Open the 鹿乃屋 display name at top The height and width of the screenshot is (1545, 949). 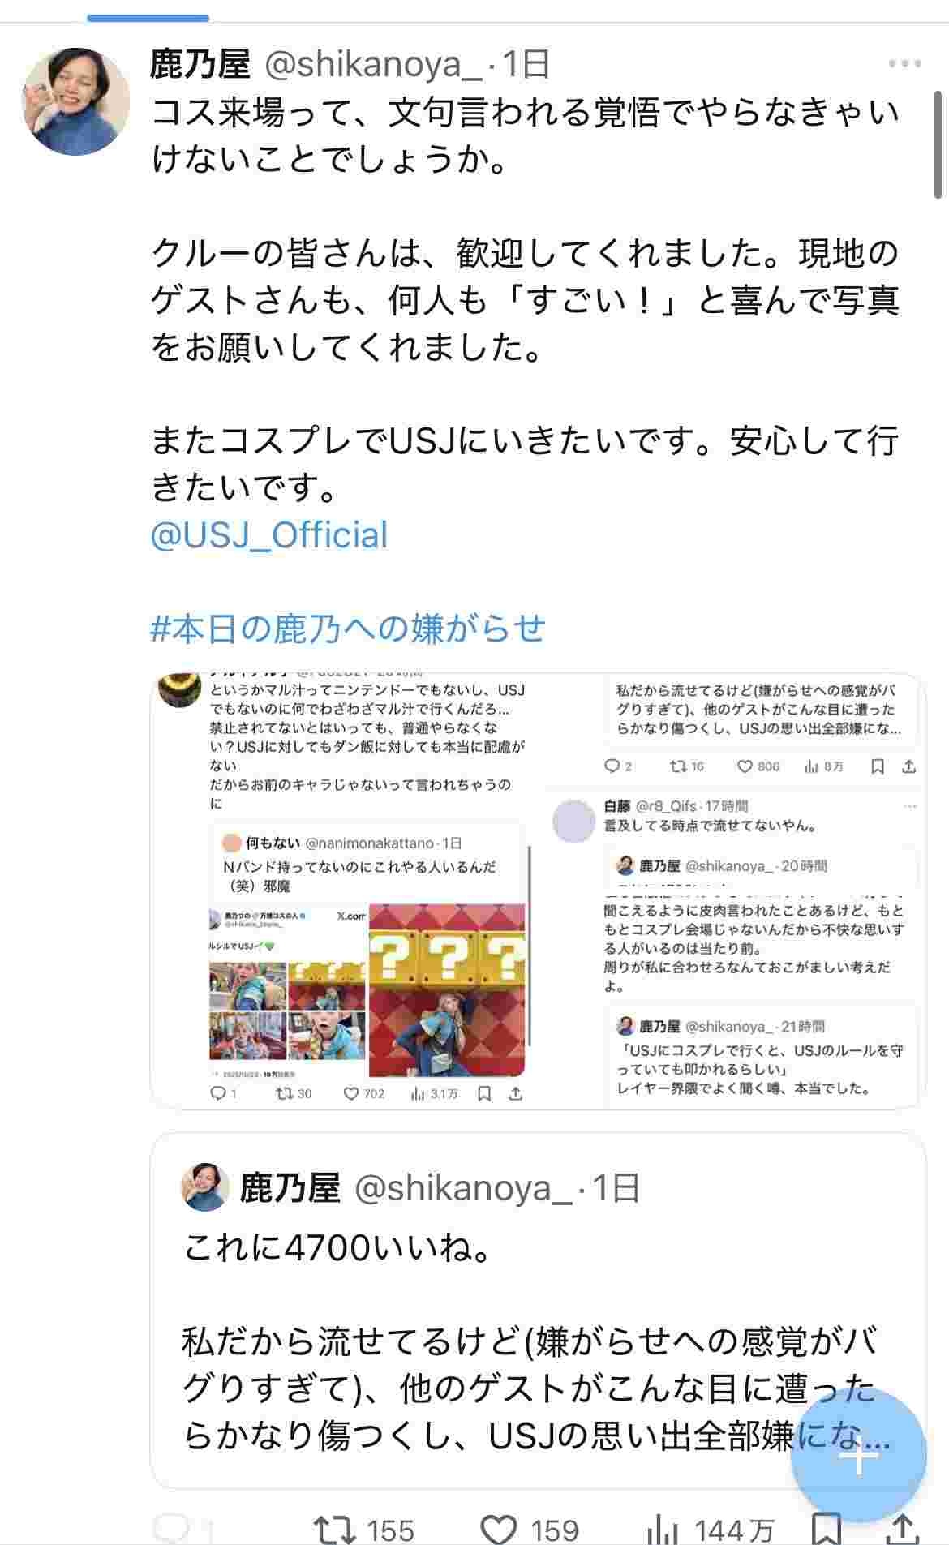tap(200, 64)
